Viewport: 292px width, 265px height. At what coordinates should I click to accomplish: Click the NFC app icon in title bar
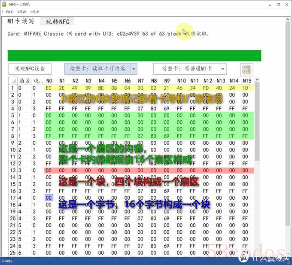[4, 4]
